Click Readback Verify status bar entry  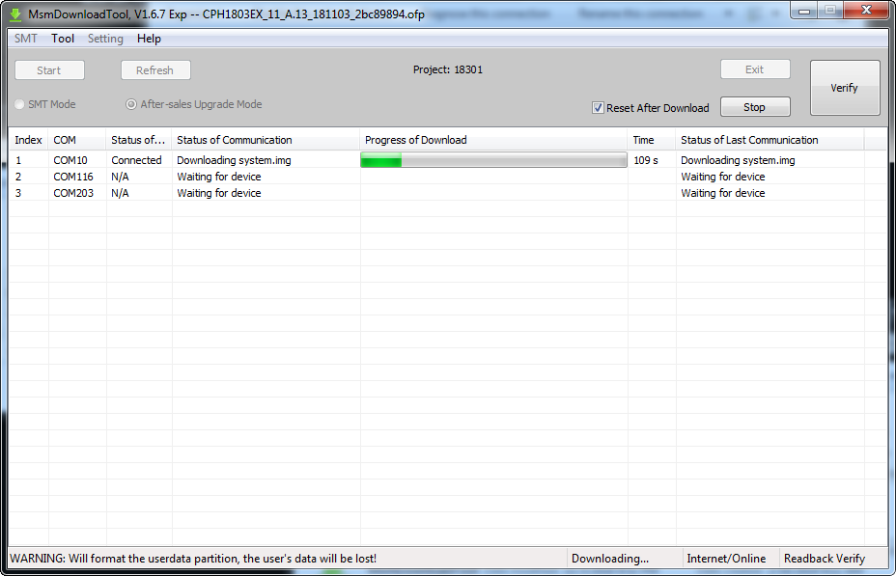pos(825,559)
